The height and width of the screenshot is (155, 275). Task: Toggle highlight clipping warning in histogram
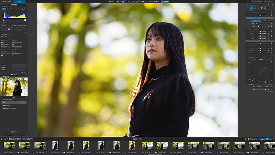pyautogui.click(x=6, y=20)
